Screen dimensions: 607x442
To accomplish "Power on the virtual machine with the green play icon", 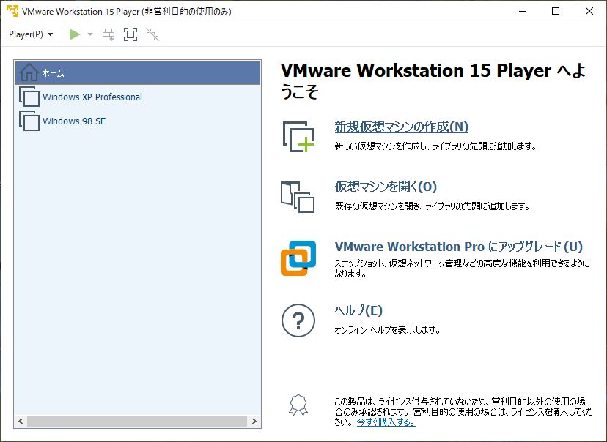I will point(73,34).
